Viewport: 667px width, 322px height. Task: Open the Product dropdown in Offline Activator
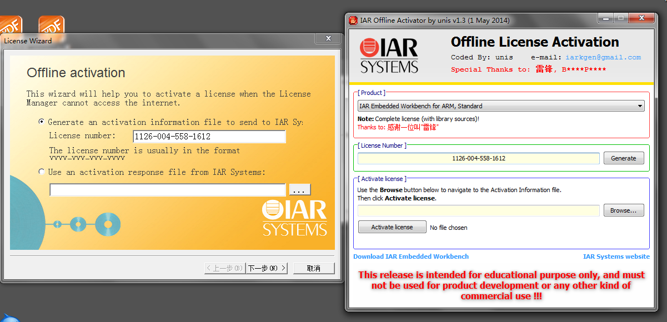coord(501,106)
